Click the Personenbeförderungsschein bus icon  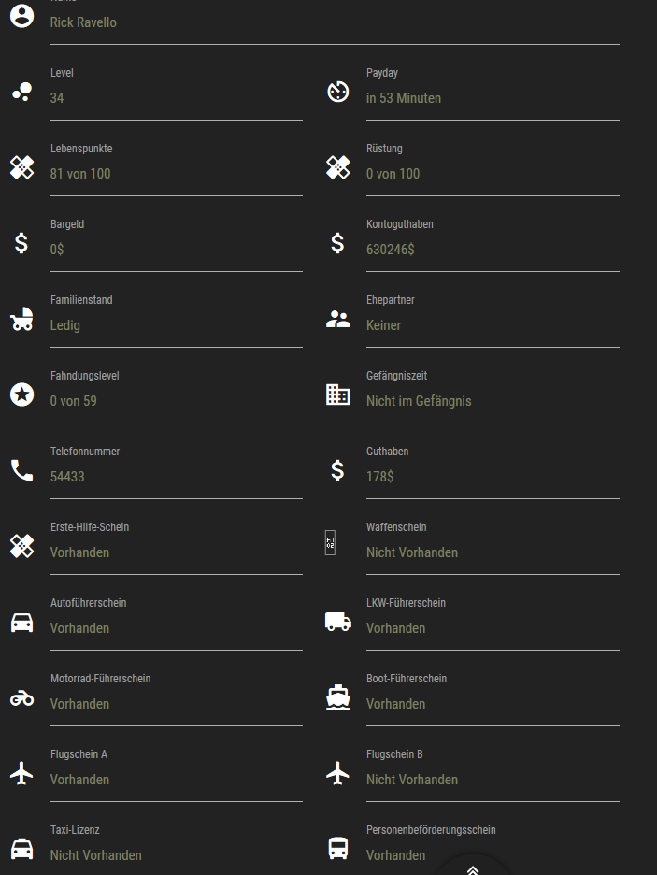point(337,849)
